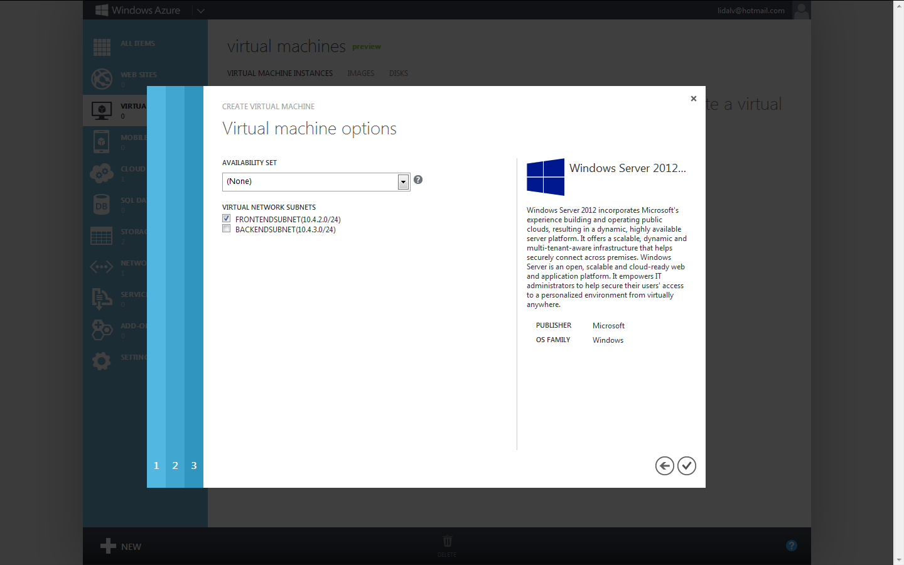Open account lidalv@hotmail.com menu
The height and width of the screenshot is (565, 904).
tap(751, 11)
